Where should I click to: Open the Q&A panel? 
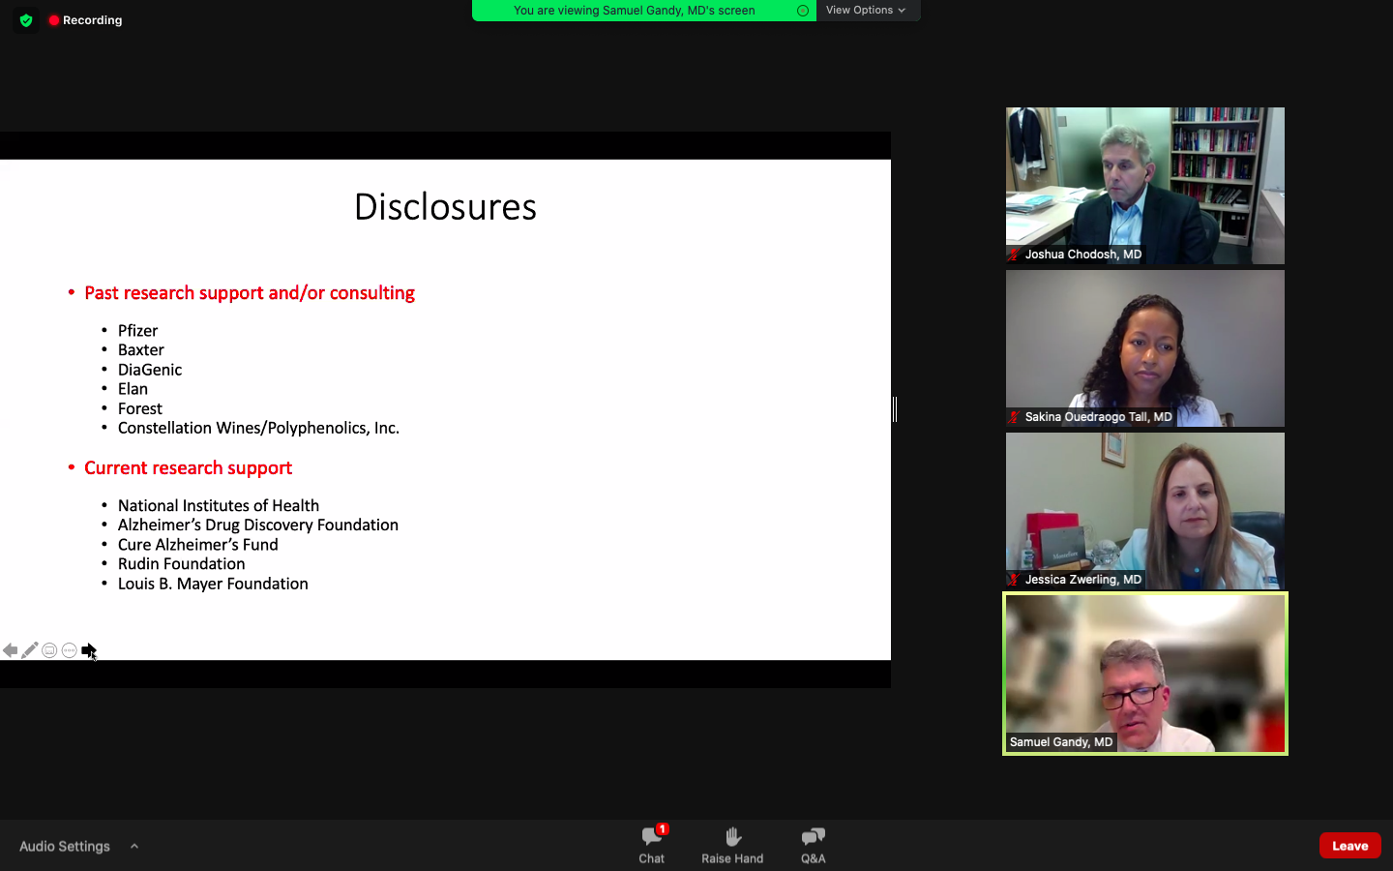point(814,845)
